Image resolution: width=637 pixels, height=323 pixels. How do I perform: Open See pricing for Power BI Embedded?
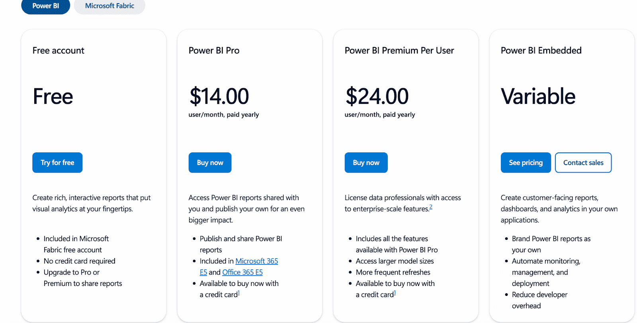coord(525,162)
